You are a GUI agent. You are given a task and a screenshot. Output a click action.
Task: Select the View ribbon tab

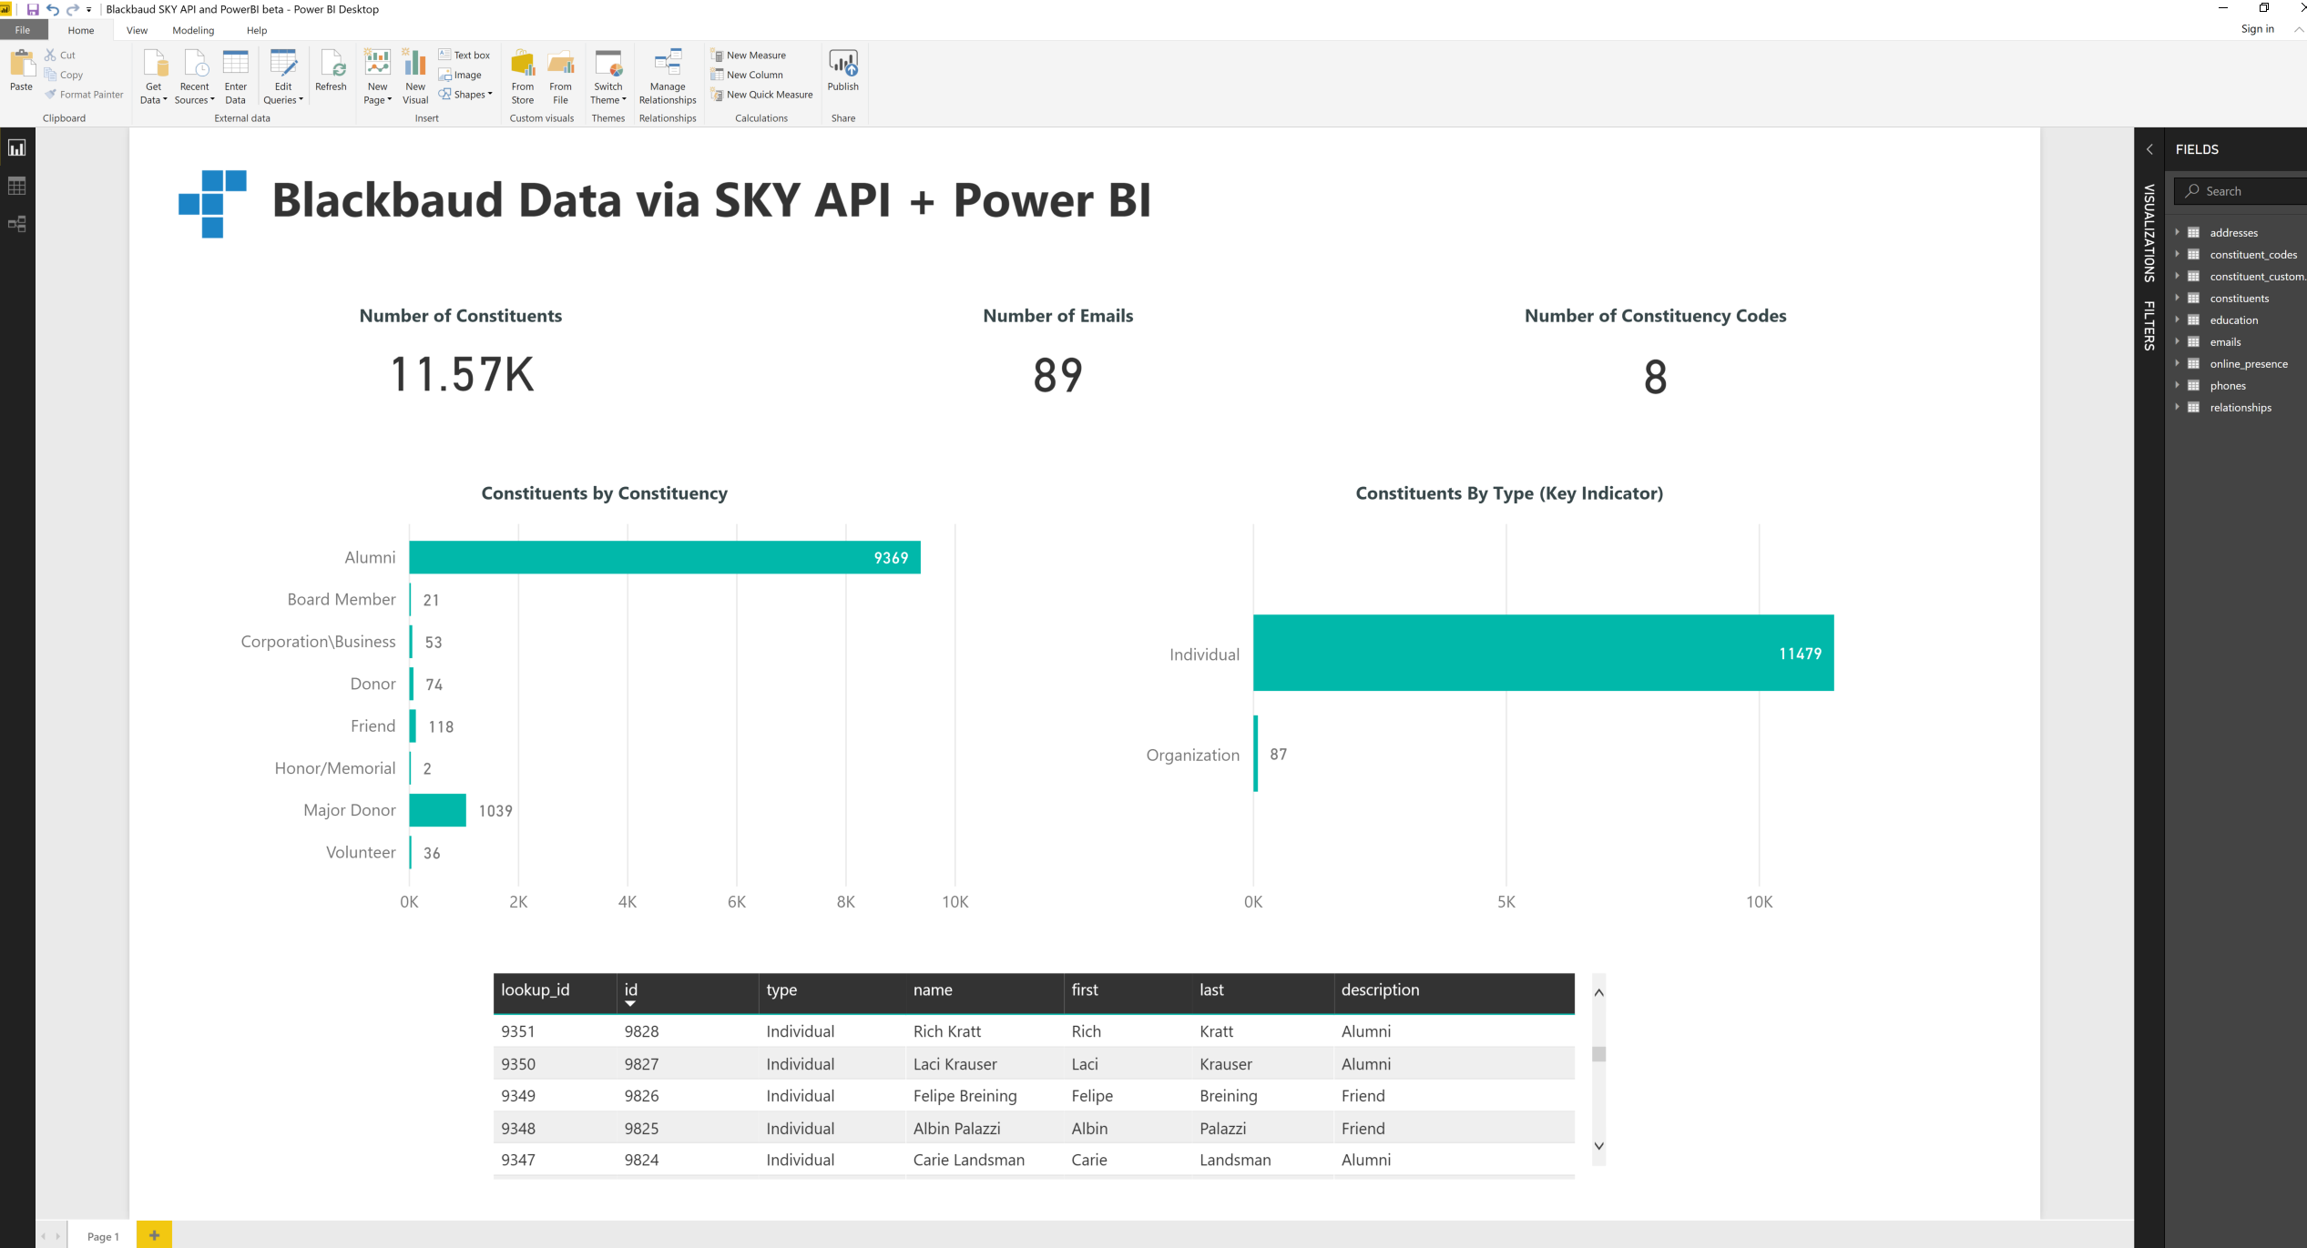click(137, 30)
